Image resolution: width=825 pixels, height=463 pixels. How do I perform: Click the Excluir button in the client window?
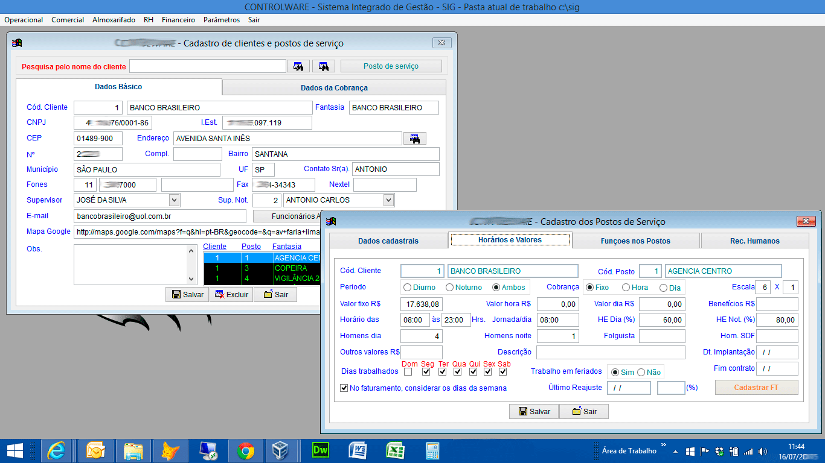[x=231, y=294]
